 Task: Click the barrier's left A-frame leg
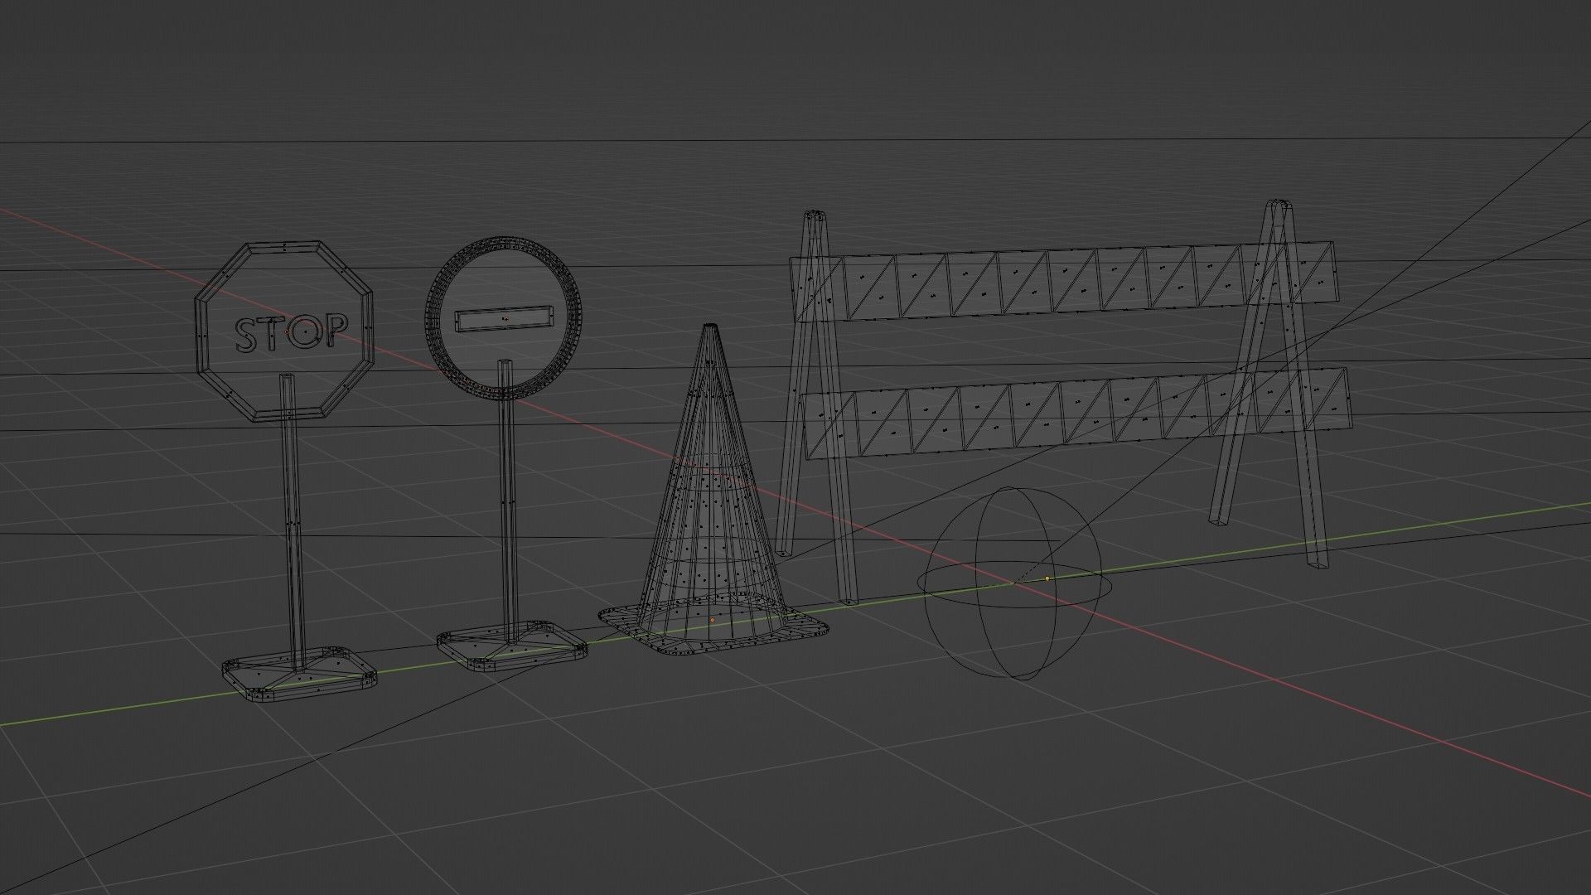[816, 406]
